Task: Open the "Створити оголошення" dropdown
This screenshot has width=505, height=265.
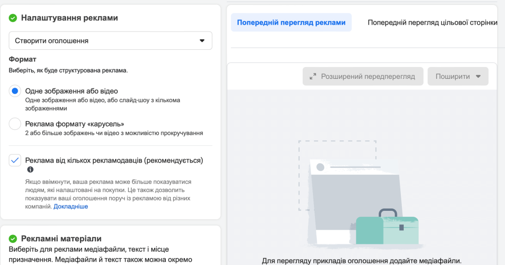Action: point(110,41)
